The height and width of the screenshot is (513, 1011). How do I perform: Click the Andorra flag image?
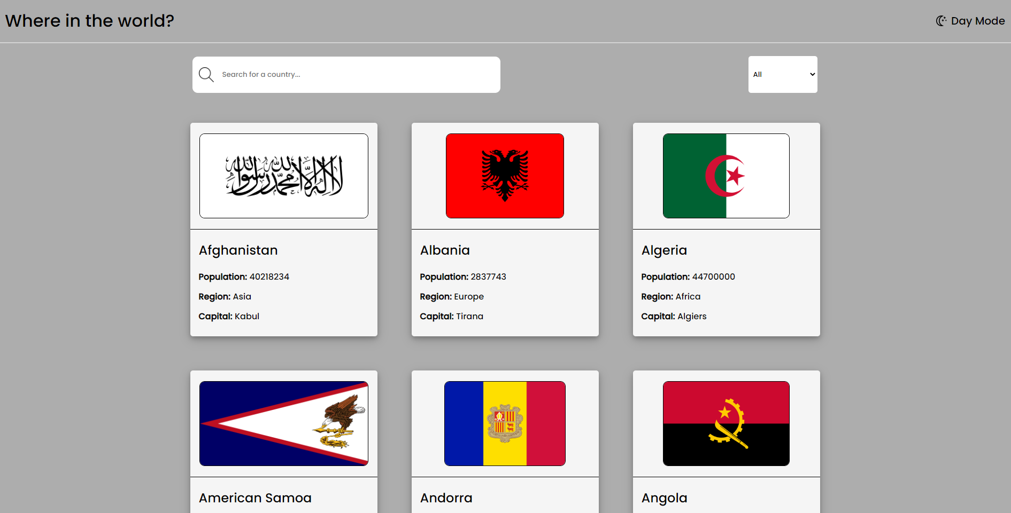coord(505,423)
